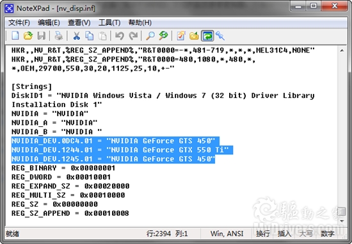Copy the selected text via Copy icon

coord(90,36)
